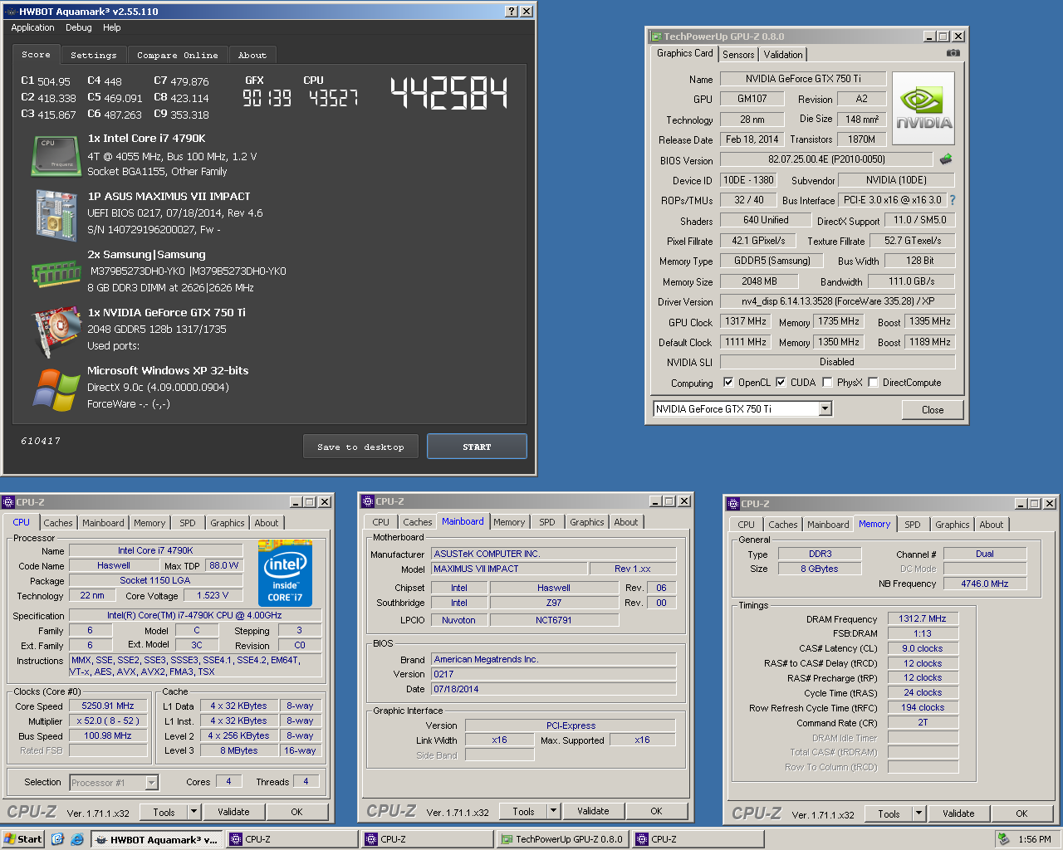Viewport: 1063px width, 850px height.
Task: Open the Validation tab in GPU-Z
Action: coord(783,55)
